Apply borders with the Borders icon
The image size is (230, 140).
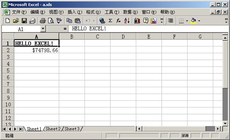(181, 21)
